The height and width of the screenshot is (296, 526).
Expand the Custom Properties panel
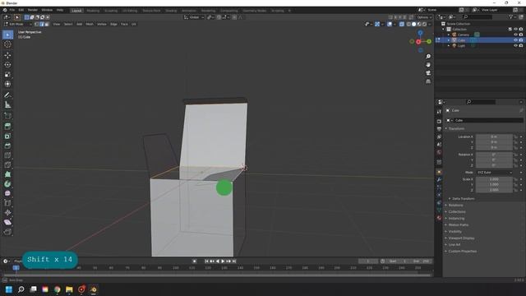click(x=462, y=251)
